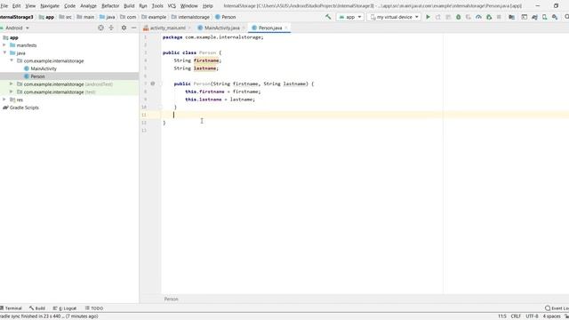569x320 pixels.
Task: Collapse the java folder arrow
Action: (x=4, y=52)
